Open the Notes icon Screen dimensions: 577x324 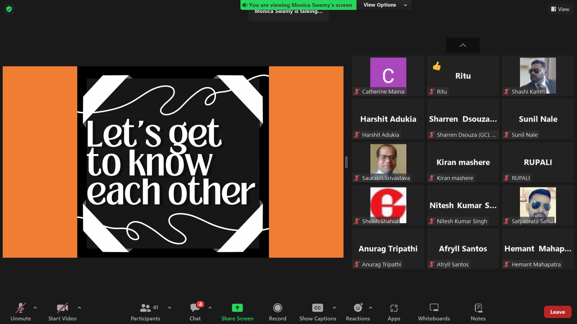478,308
